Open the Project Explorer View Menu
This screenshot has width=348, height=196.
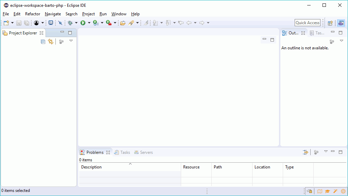[71, 41]
